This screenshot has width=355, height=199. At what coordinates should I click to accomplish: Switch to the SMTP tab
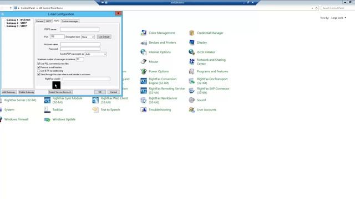(x=48, y=21)
